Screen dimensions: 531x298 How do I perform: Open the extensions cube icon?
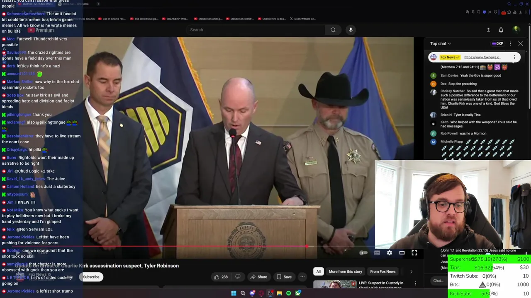point(509,12)
